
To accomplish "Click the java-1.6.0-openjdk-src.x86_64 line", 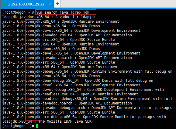I will click(x=59, y=40).
